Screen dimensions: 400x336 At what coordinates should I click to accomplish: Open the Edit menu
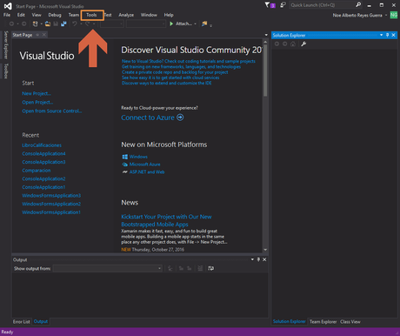point(21,15)
